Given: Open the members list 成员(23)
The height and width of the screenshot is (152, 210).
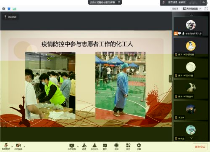Looking at the screenshot, I should (x=94, y=147).
